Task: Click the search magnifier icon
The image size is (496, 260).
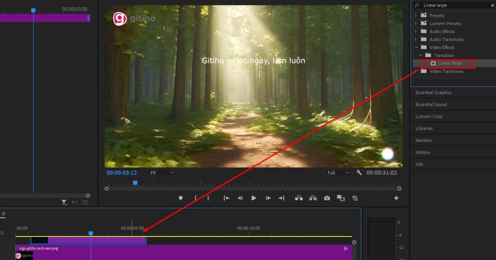Action: click(x=417, y=5)
